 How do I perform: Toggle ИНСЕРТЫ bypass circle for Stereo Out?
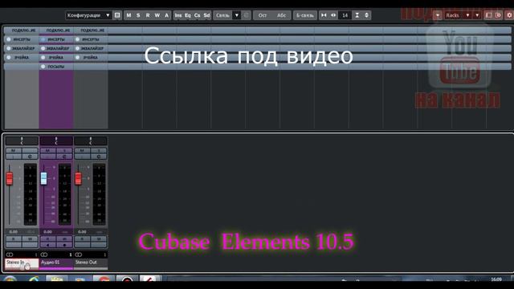77,39
